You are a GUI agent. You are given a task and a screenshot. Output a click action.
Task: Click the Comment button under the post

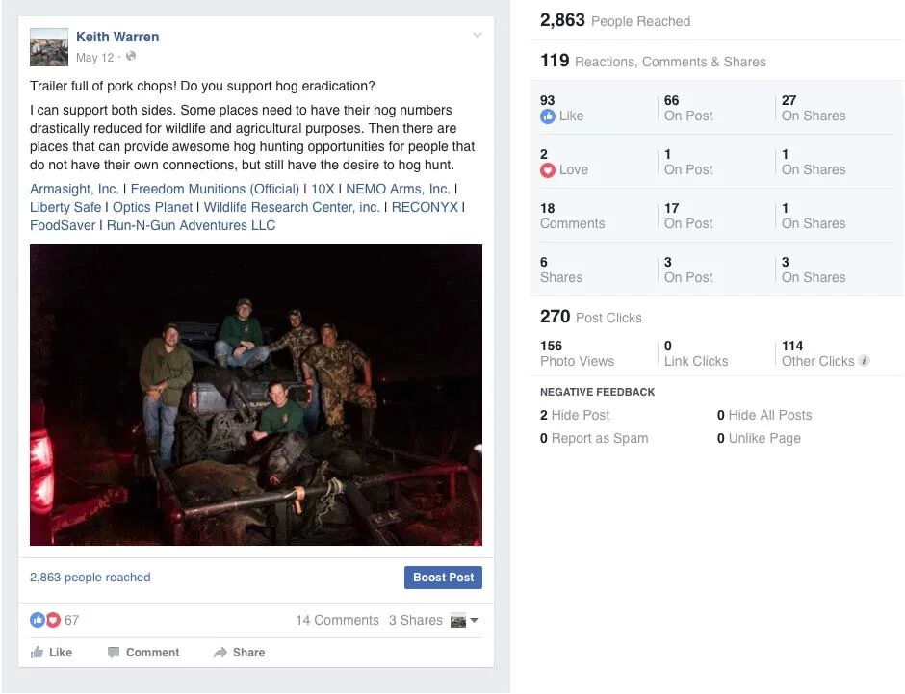pyautogui.click(x=143, y=653)
